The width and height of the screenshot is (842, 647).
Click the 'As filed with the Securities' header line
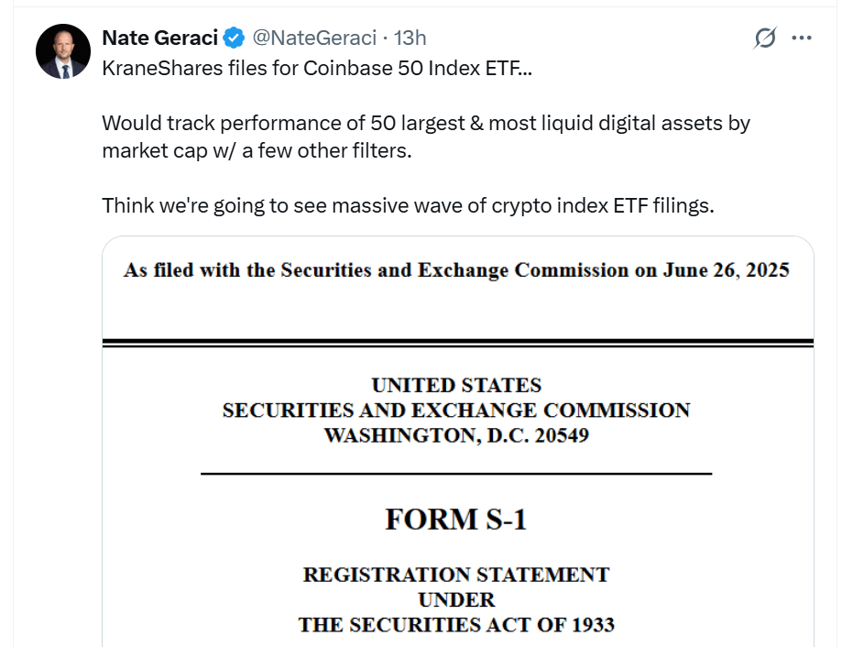[x=456, y=271]
